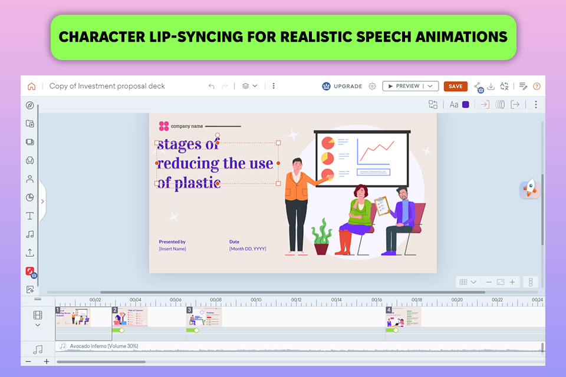566x377 pixels.
Task: Open the text T icon
Action: [x=30, y=216]
